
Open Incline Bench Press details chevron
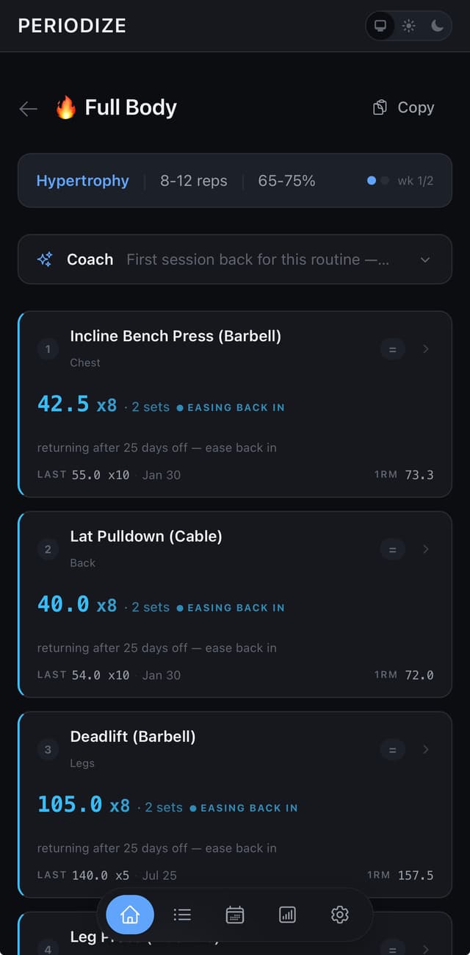[426, 349]
